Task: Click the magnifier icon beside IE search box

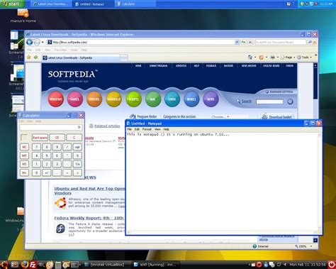Action: (309, 42)
